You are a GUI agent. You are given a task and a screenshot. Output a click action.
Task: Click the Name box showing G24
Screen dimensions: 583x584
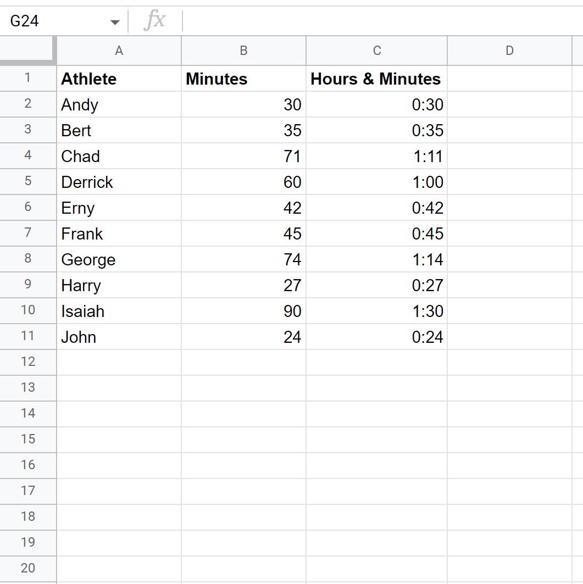(x=64, y=21)
